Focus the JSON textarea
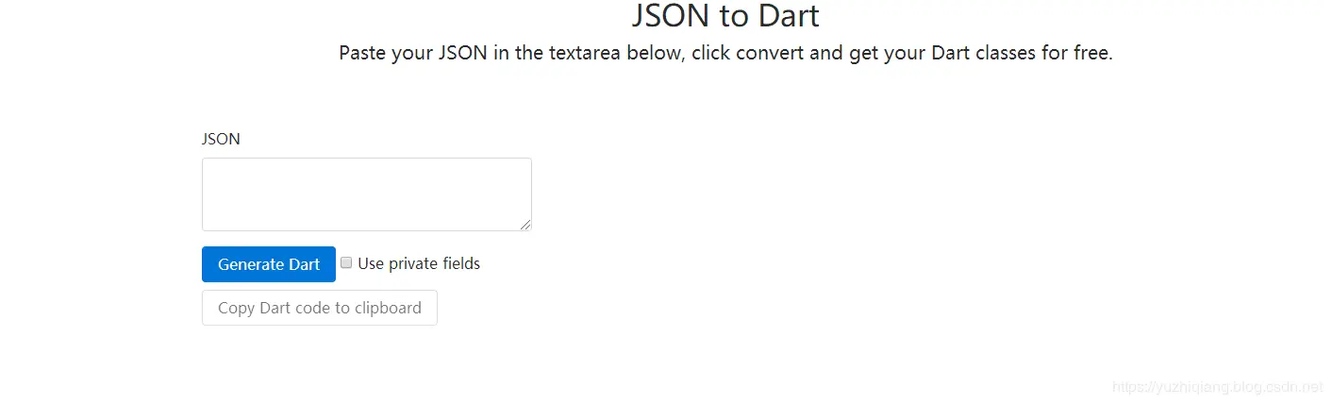 tap(367, 194)
